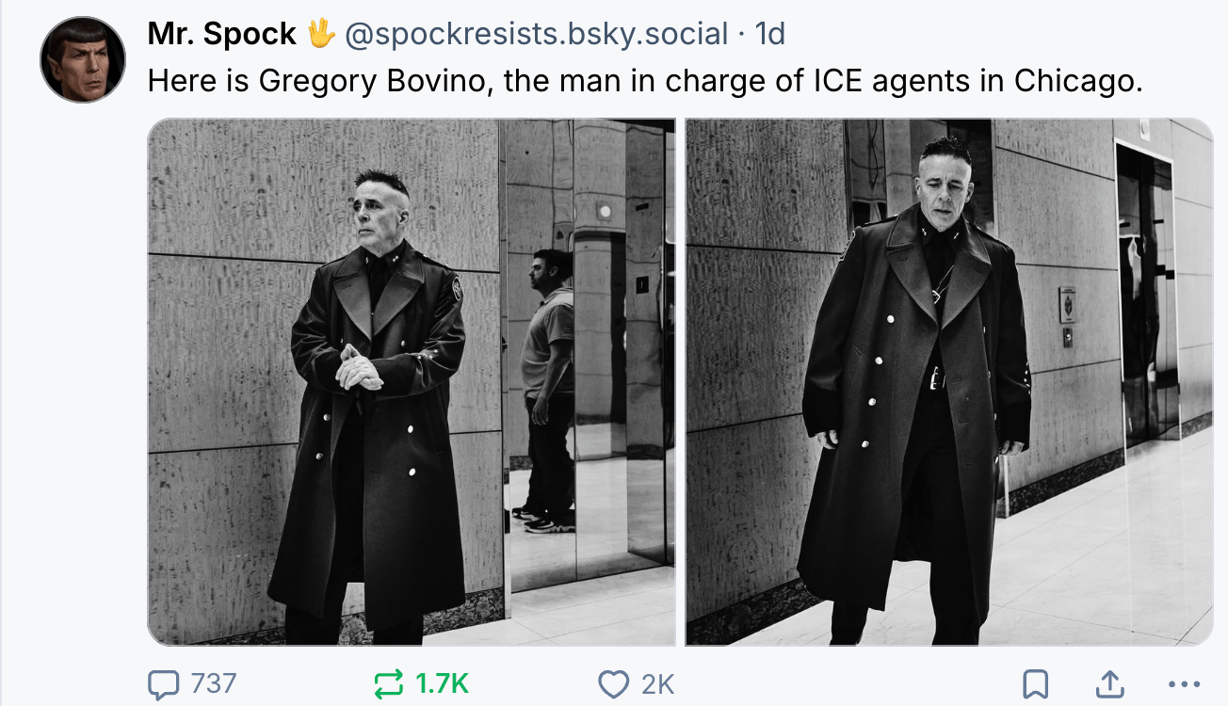
Task: Click the 2K likes count
Action: 657,684
